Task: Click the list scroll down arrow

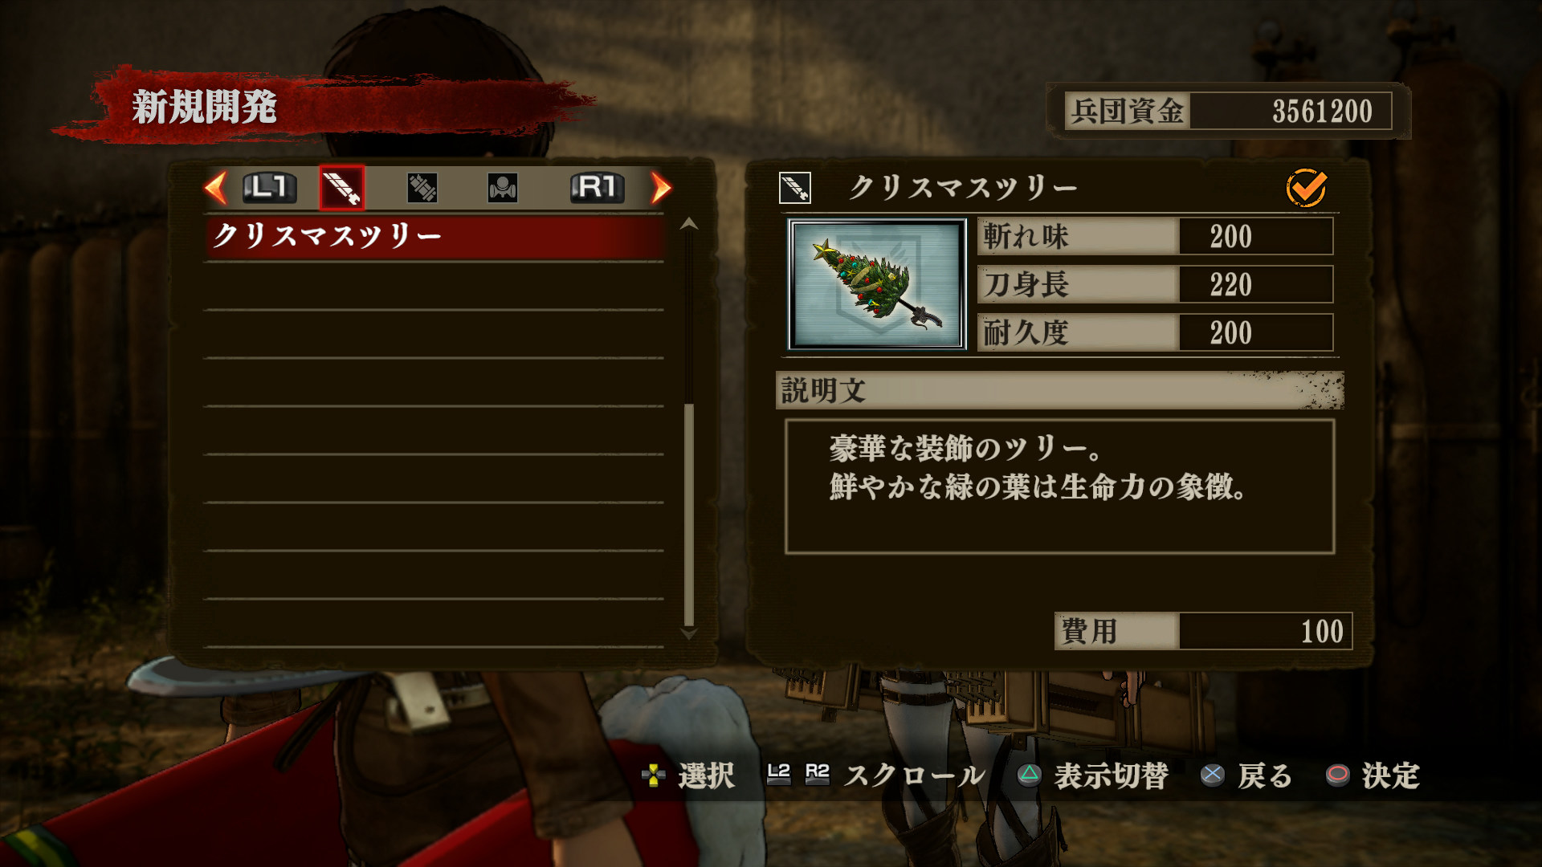Action: [688, 634]
